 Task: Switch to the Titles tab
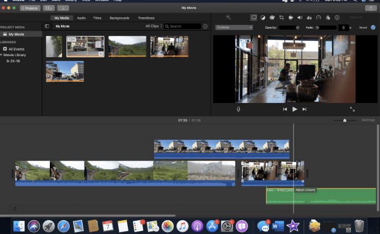point(97,18)
